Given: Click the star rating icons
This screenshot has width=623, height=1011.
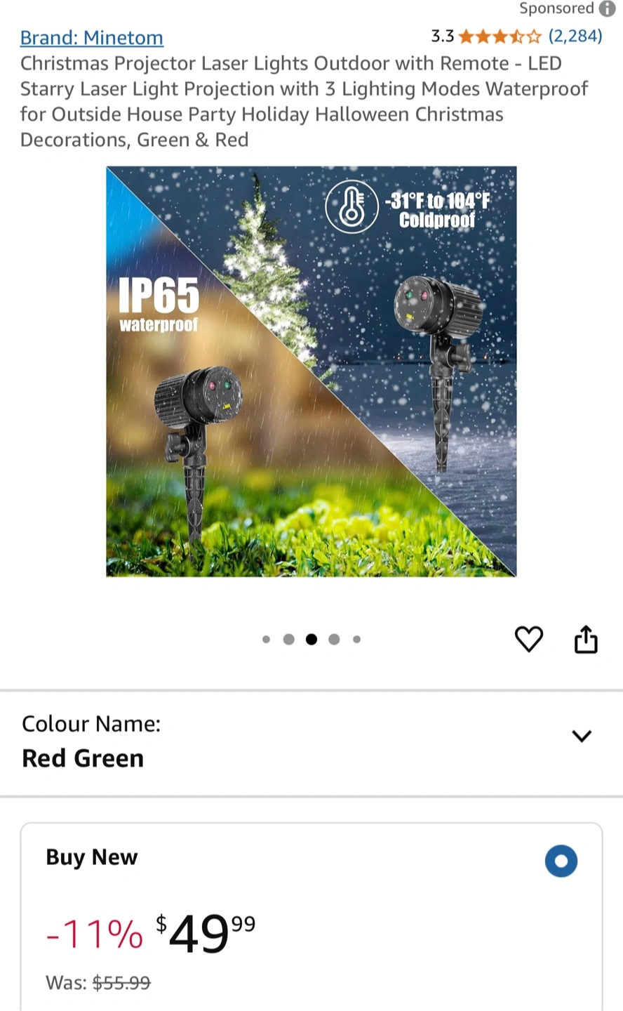Looking at the screenshot, I should [x=500, y=37].
